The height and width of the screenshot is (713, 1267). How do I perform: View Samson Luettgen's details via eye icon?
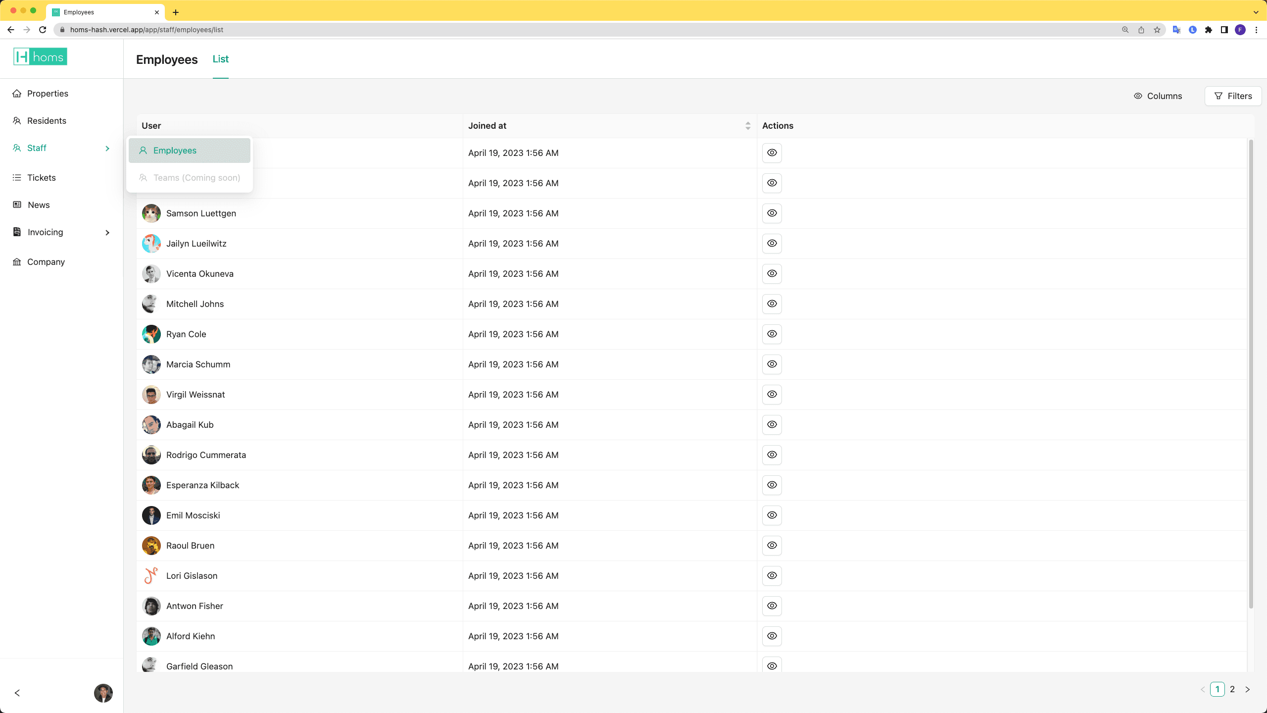point(772,213)
